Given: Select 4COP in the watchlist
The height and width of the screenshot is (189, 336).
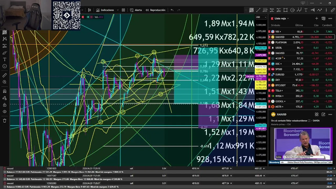Looking at the screenshot, I should point(301,58).
